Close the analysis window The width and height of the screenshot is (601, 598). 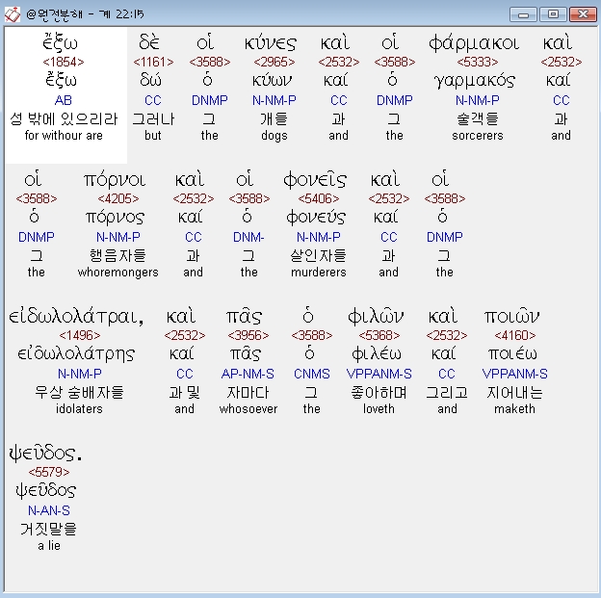[x=583, y=14]
